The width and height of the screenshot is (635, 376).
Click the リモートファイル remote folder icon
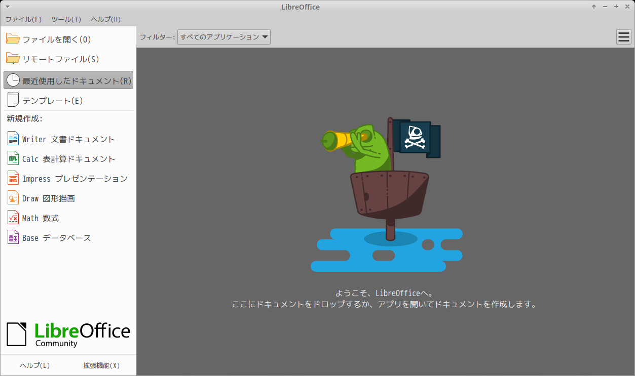pos(13,59)
